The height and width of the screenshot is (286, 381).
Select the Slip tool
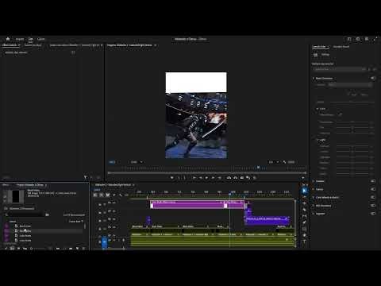pyautogui.click(x=304, y=216)
